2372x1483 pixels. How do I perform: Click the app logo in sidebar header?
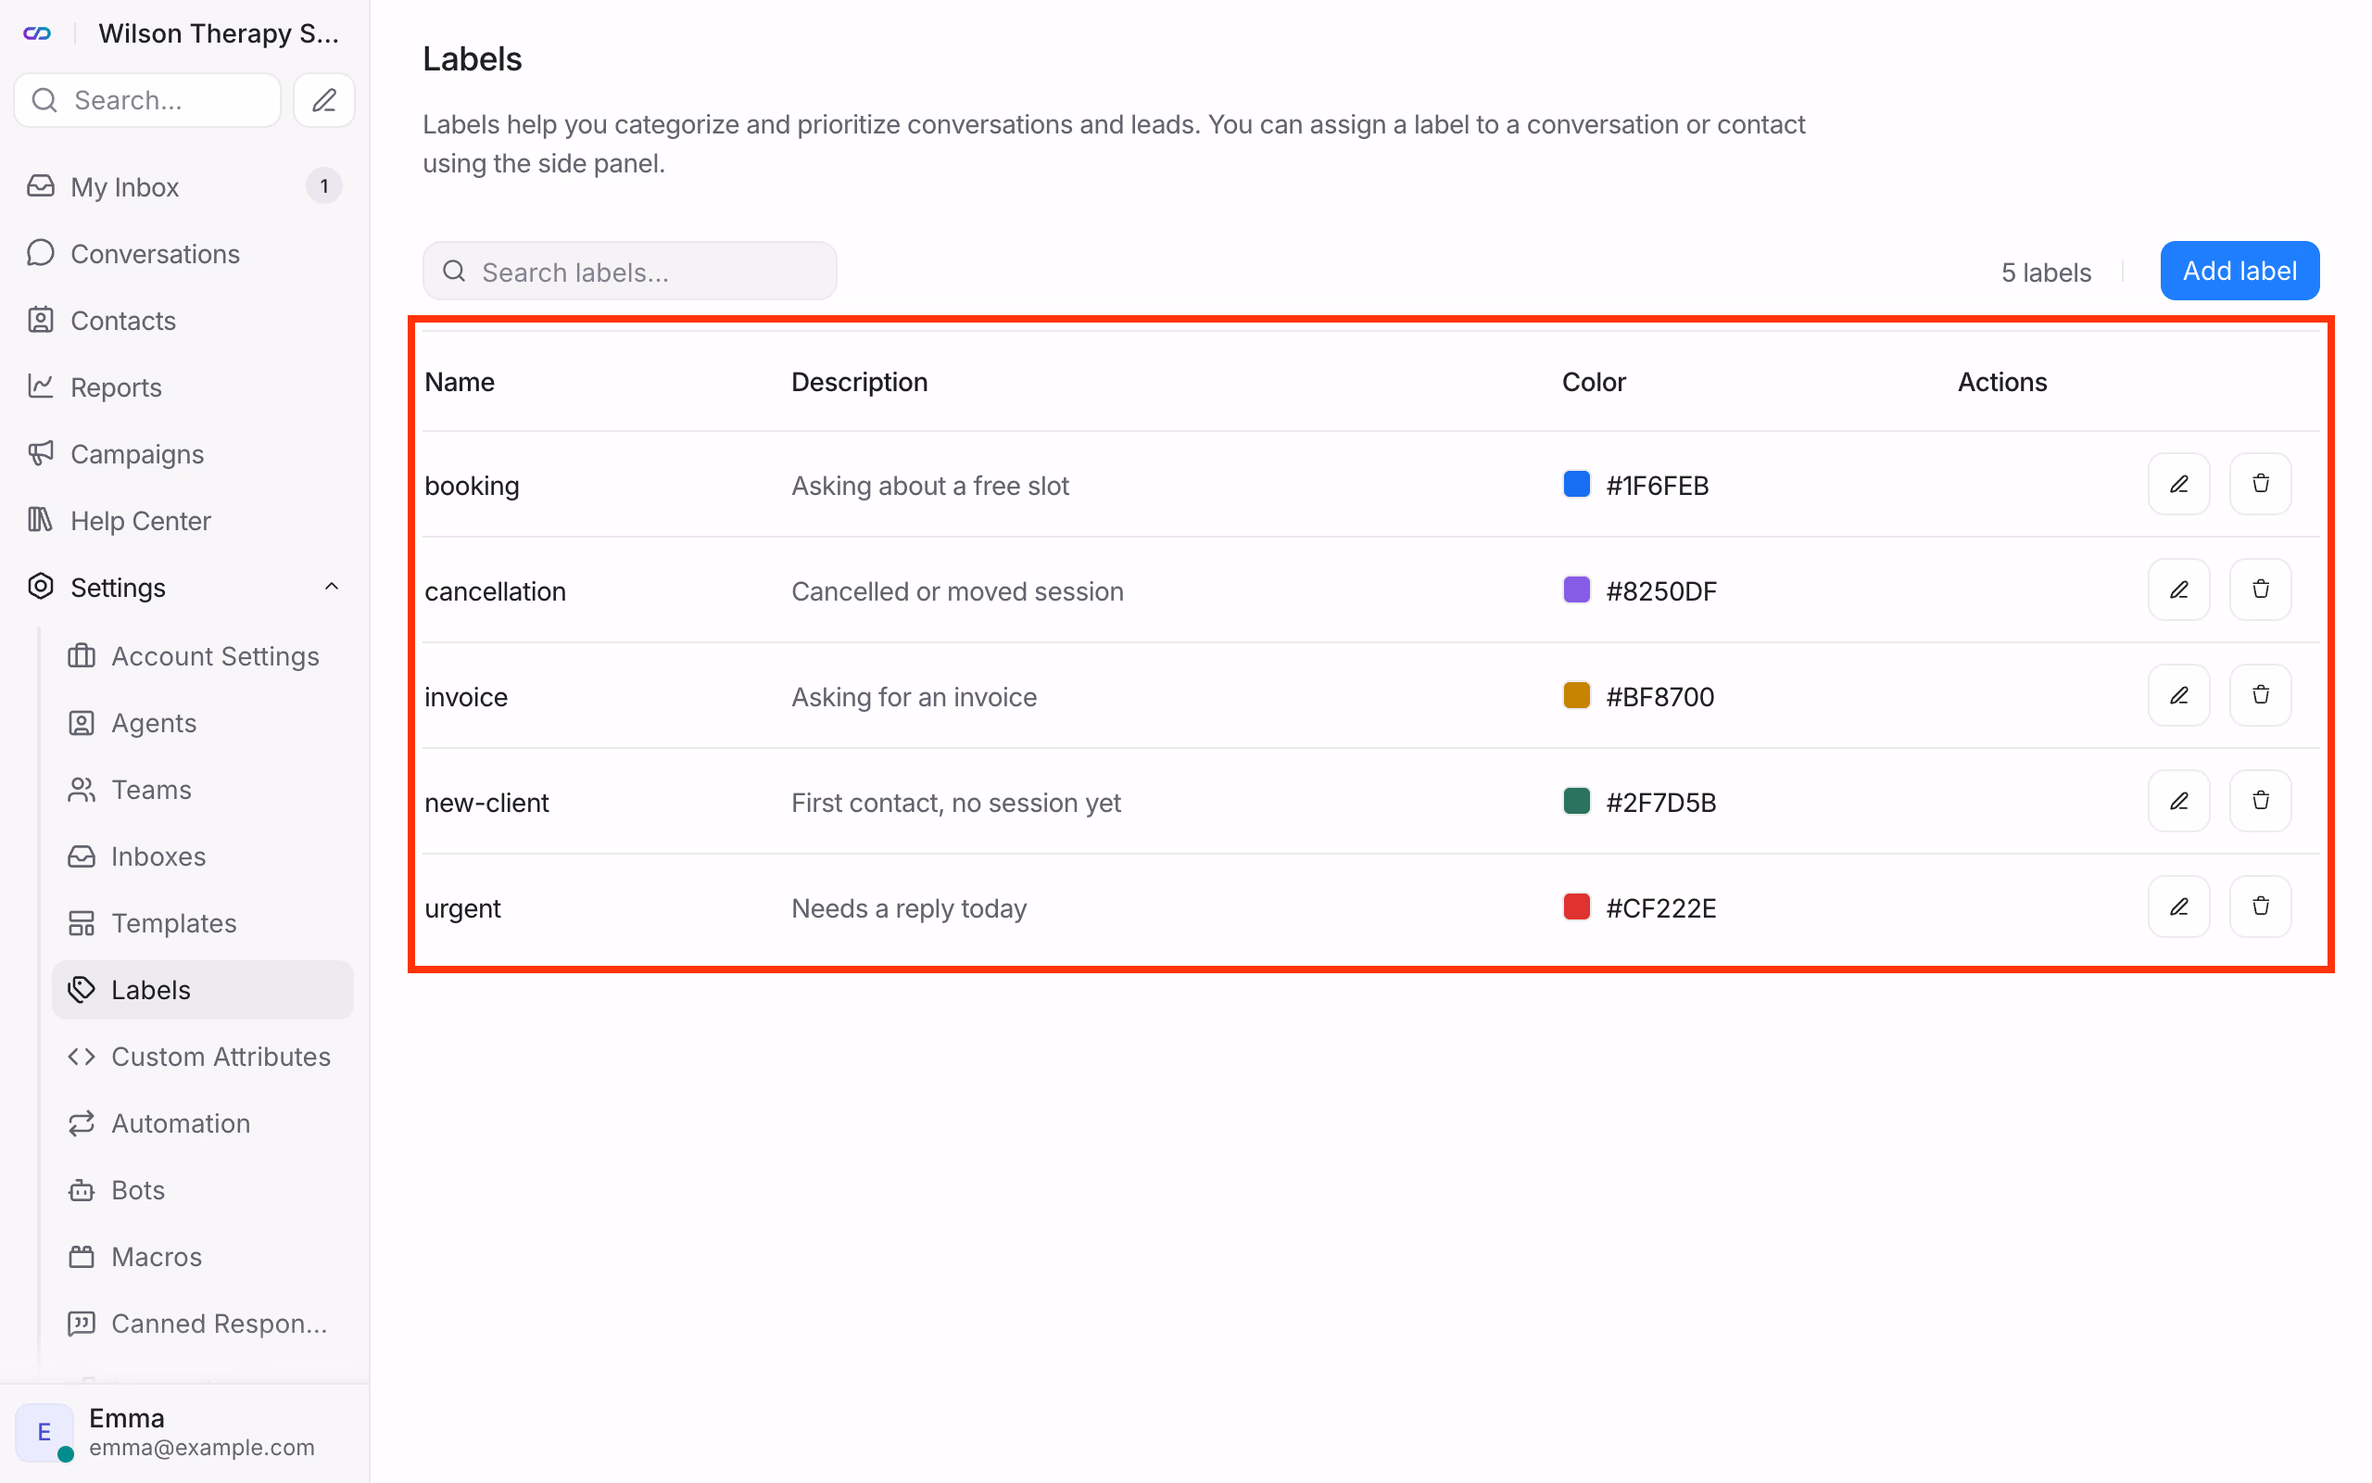[37, 33]
